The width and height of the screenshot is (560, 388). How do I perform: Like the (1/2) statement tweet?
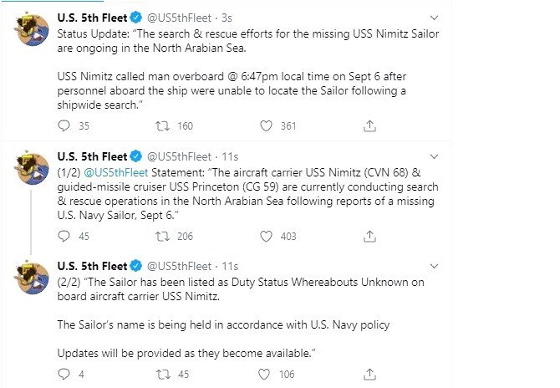coord(267,237)
